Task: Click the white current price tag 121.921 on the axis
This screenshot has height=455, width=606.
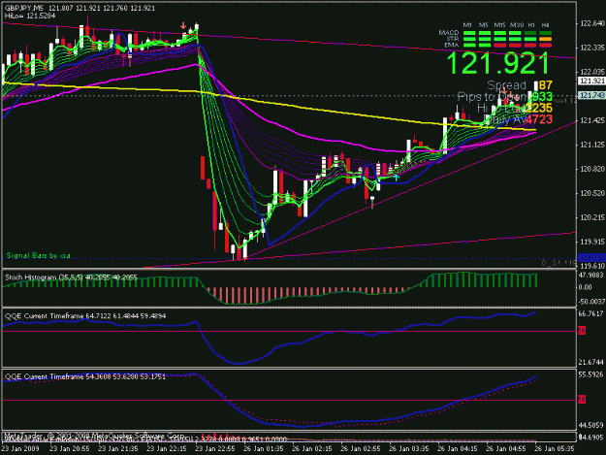Action: pos(591,81)
